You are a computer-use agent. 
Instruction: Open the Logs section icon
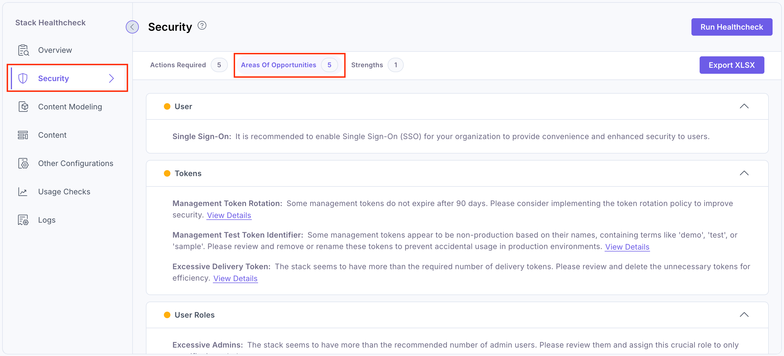coord(23,220)
